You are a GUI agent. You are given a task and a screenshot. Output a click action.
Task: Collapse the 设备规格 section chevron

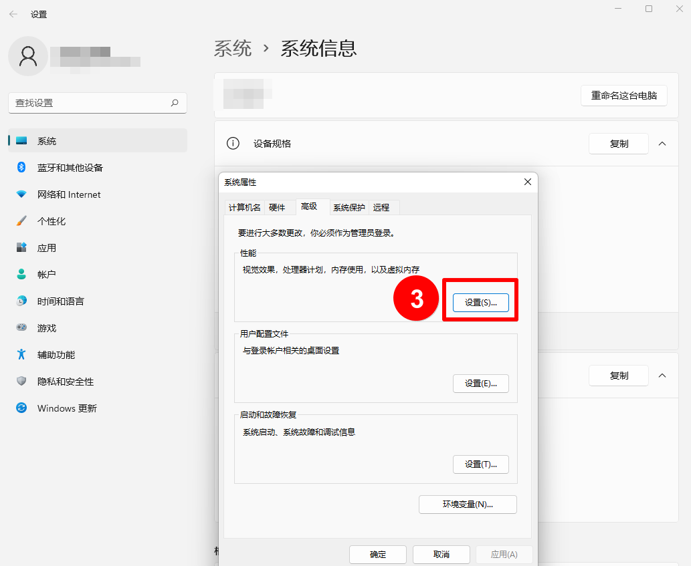(x=662, y=144)
